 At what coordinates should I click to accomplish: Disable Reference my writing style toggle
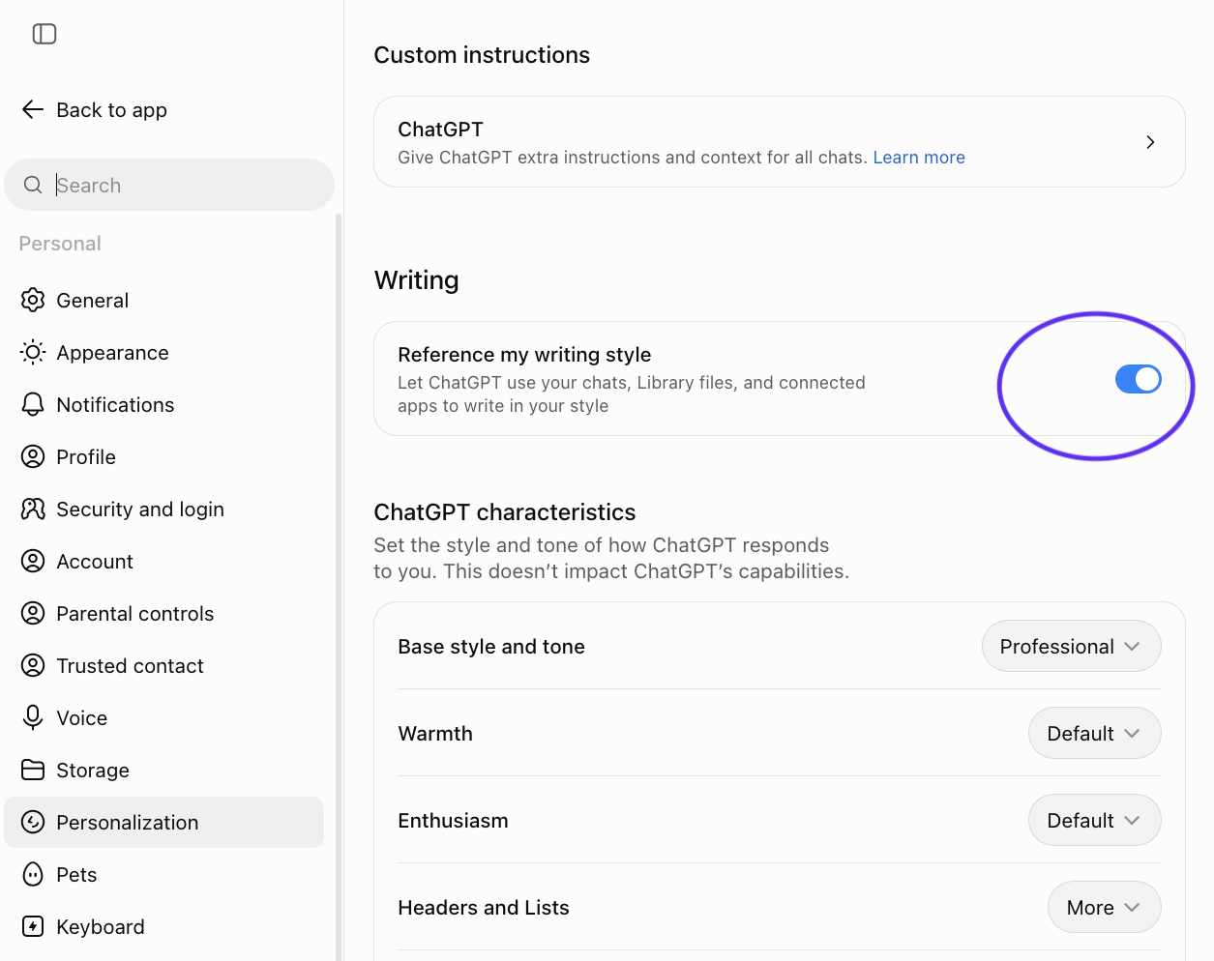[1138, 379]
